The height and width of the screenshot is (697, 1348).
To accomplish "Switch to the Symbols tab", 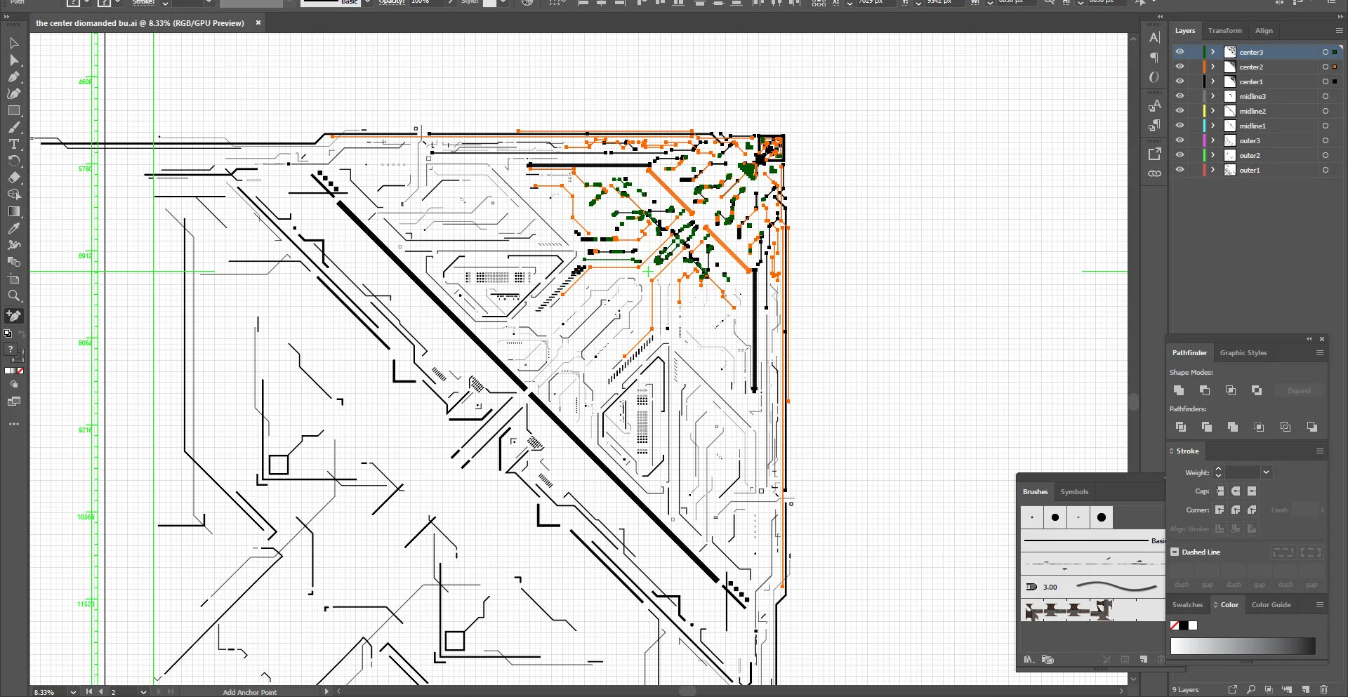I will click(1074, 492).
